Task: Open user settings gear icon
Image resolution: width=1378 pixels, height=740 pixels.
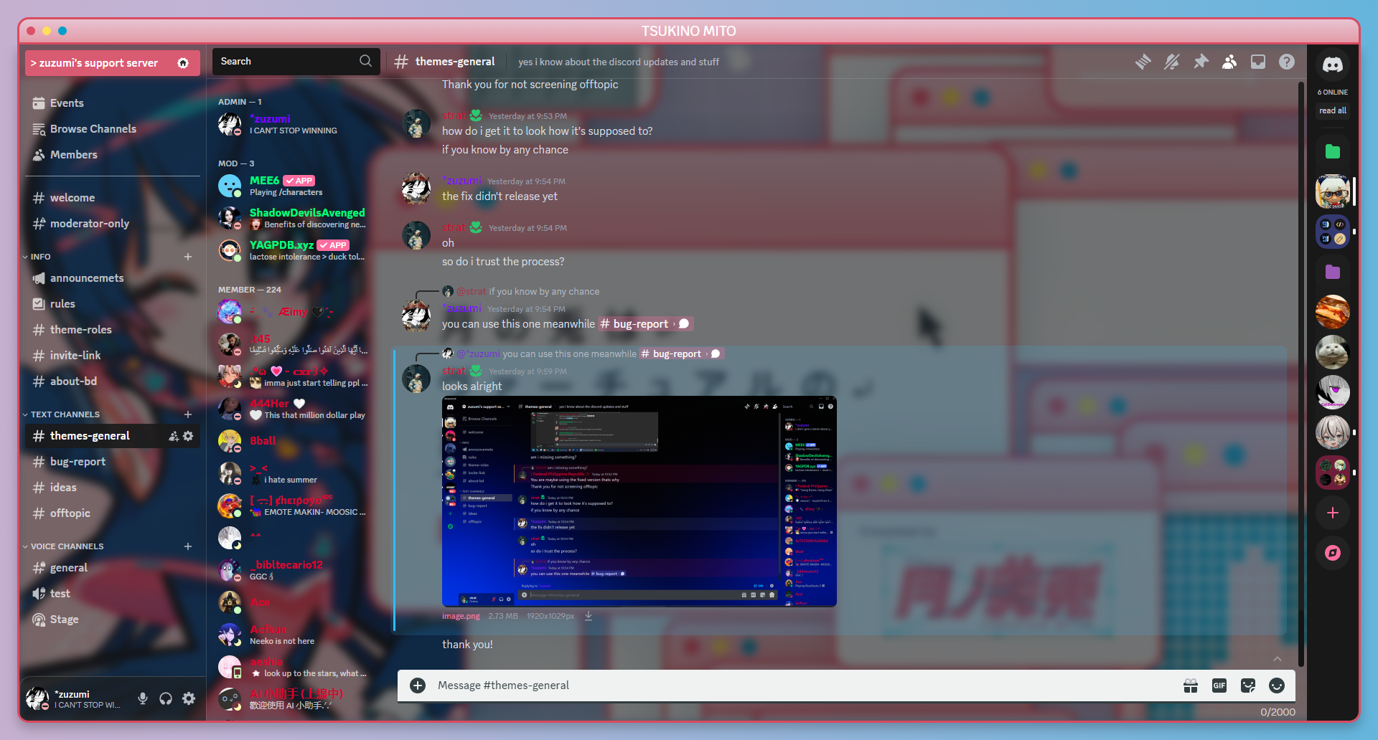Action: [x=189, y=698]
